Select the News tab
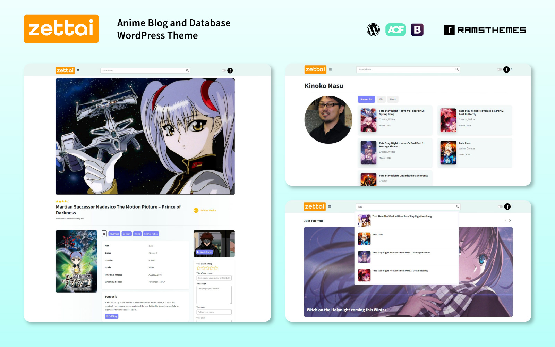Image resolution: width=555 pixels, height=347 pixels. tap(393, 99)
